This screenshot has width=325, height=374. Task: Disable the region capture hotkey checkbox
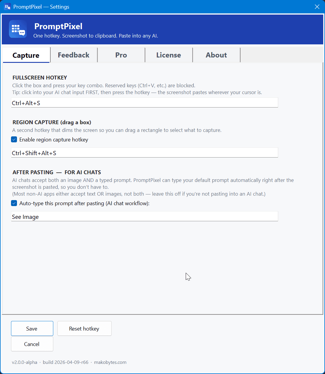coord(14,139)
